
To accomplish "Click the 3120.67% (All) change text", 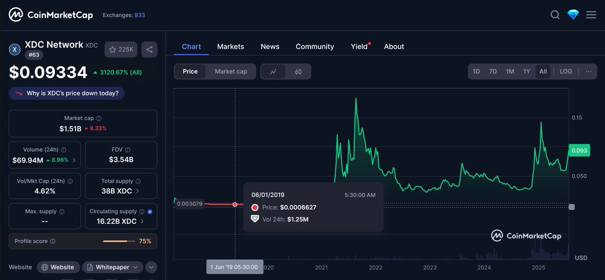I will point(121,73).
